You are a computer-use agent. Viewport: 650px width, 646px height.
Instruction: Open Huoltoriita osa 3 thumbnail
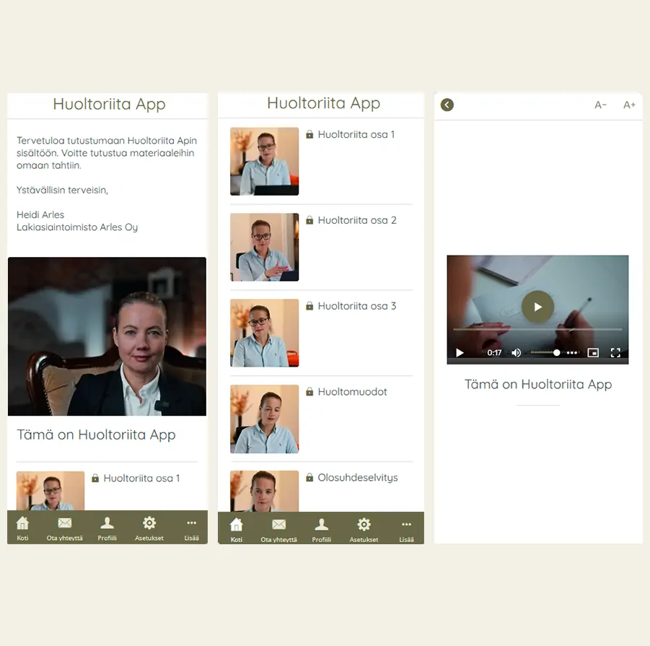265,333
